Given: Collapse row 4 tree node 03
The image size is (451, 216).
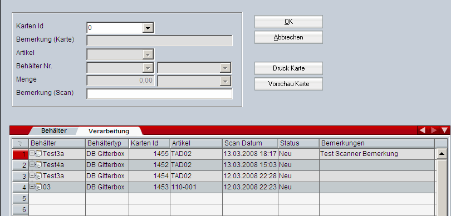Looking at the screenshot, I should (x=32, y=187).
